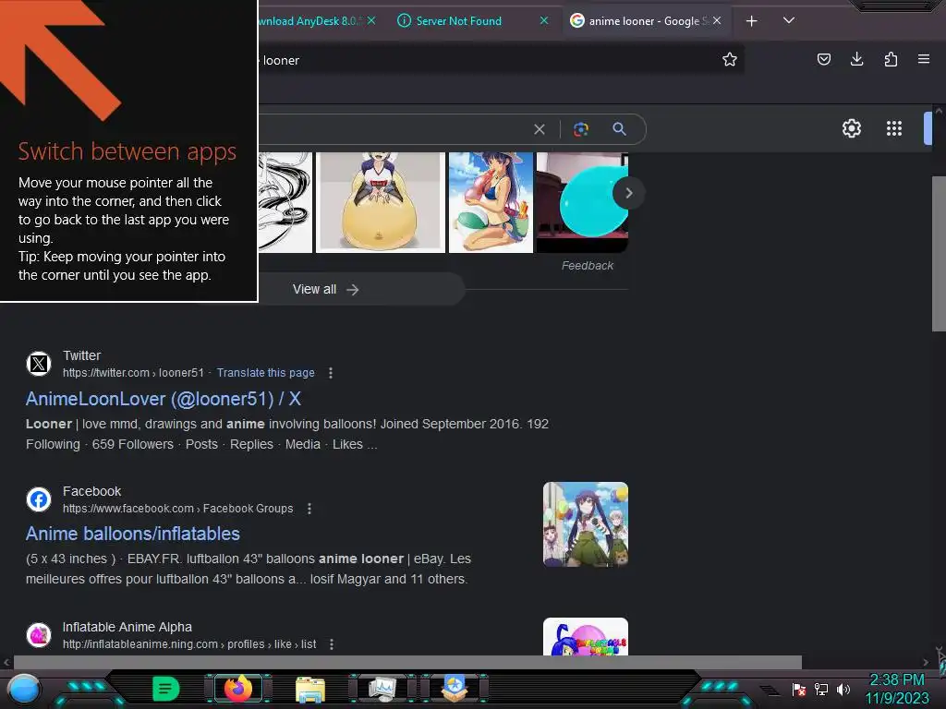Click the Google search magnifier icon
Screen dimensions: 946x709
619,128
